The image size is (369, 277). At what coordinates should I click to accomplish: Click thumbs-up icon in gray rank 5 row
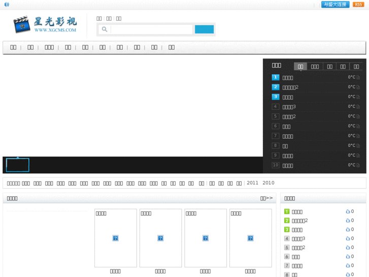tap(348, 248)
